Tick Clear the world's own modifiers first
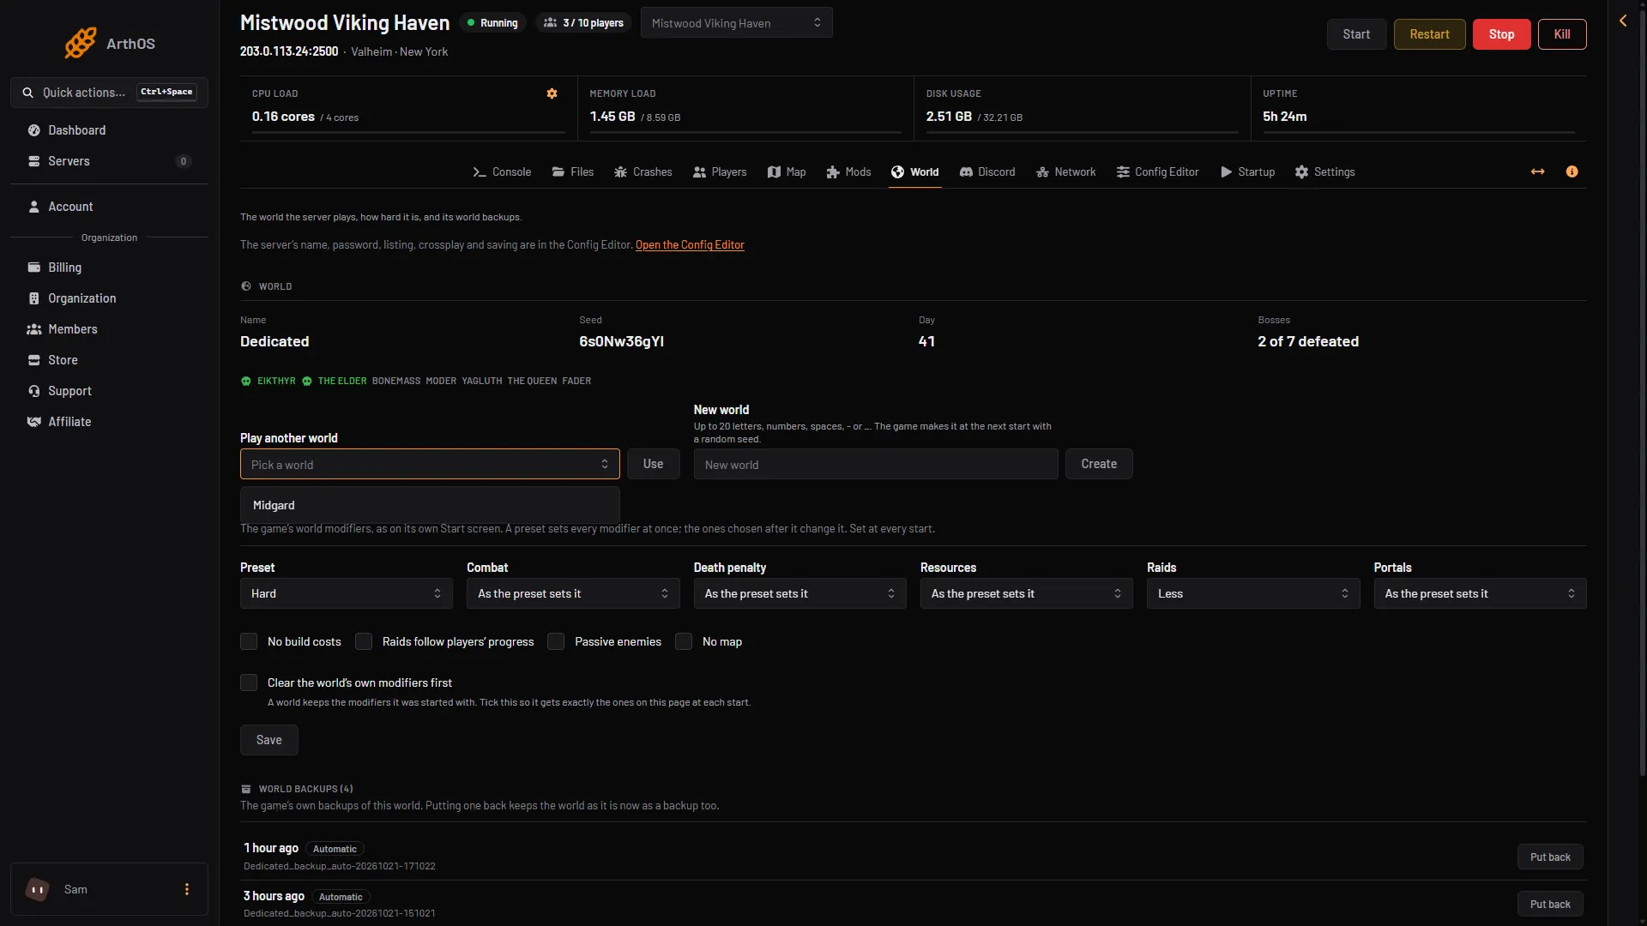Image resolution: width=1647 pixels, height=926 pixels. tap(249, 682)
